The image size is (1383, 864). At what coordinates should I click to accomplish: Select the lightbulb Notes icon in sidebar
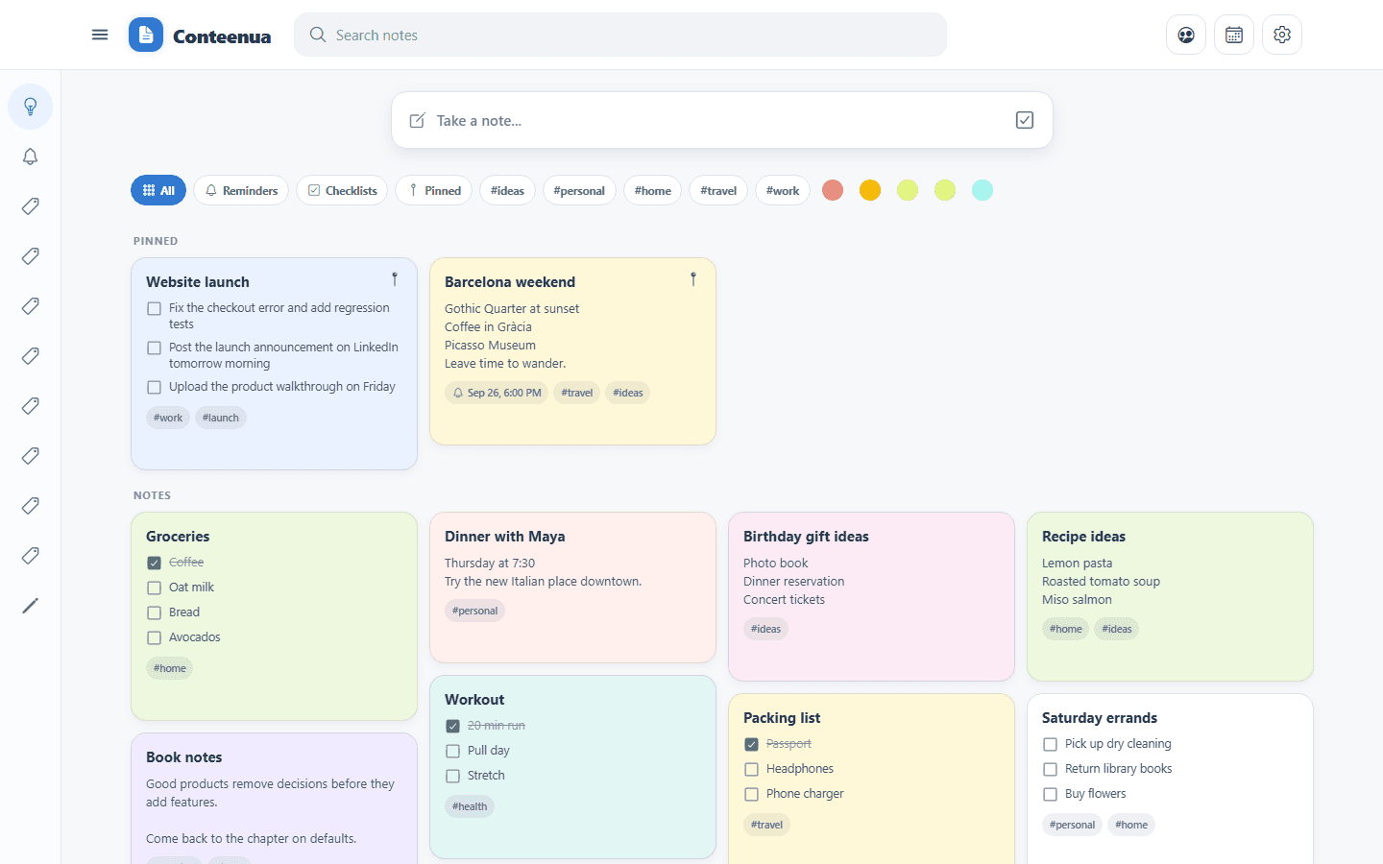pos(31,107)
